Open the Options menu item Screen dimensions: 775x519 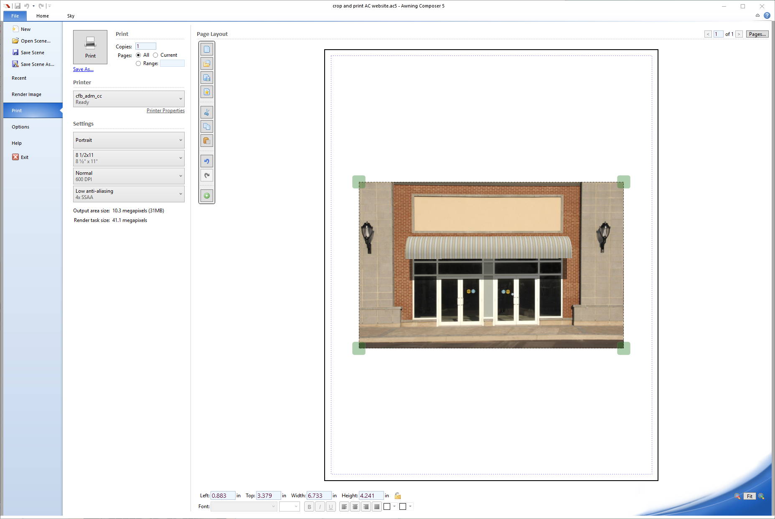[x=20, y=127]
